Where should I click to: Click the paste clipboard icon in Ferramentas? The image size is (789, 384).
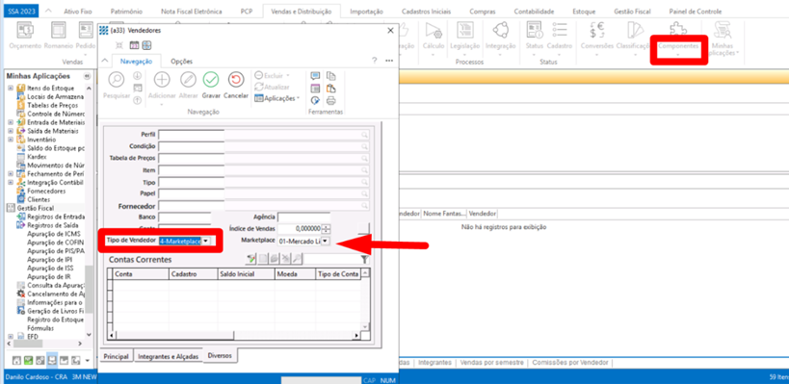click(330, 88)
